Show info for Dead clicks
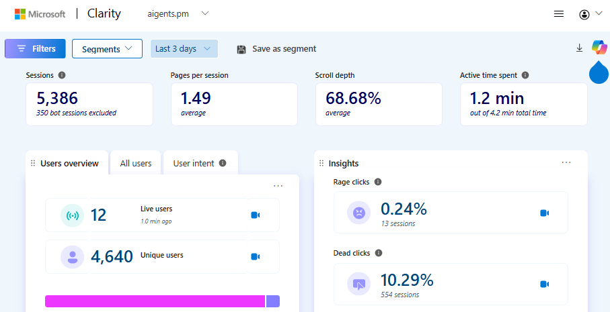The image size is (610, 312). (379, 253)
